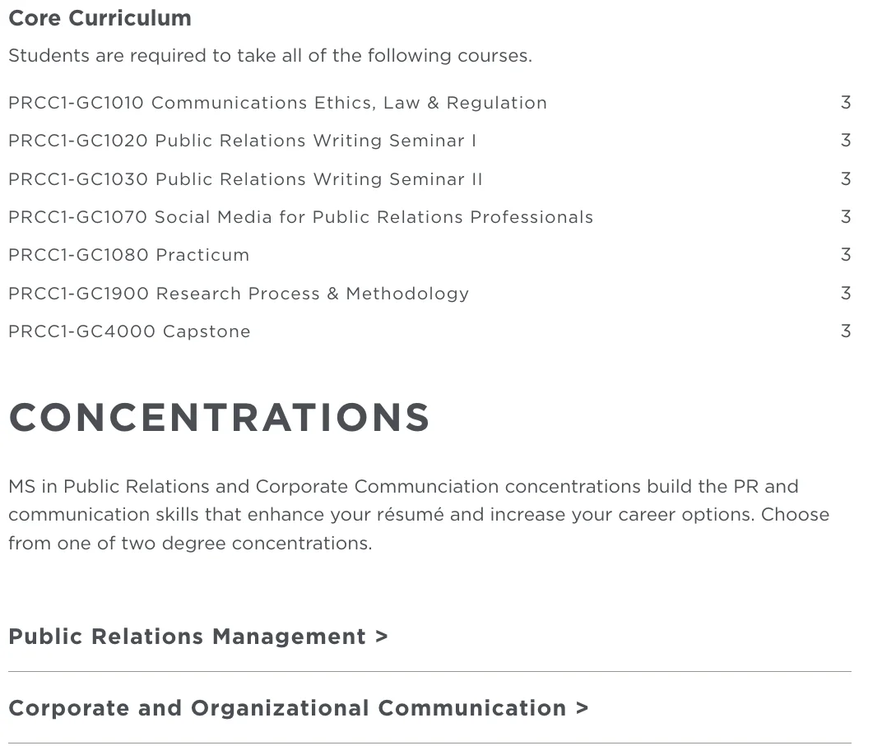The height and width of the screenshot is (755, 882).
Task: Click credits number for the Social Media course
Action: pyautogui.click(x=845, y=217)
